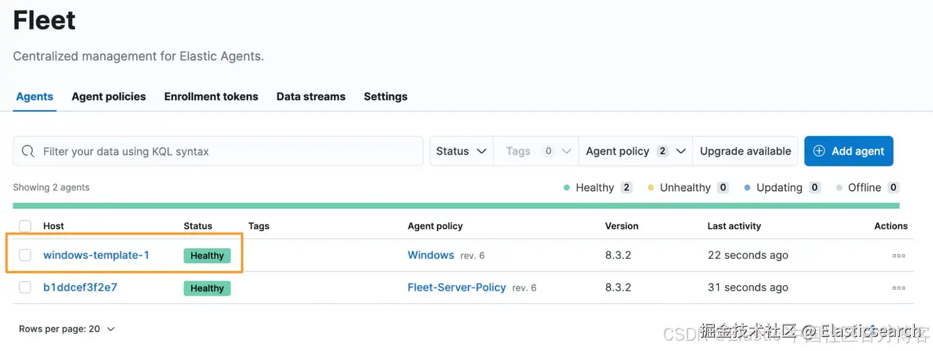This screenshot has height=351, width=933.
Task: Select the windows-template-1 row checkbox
Action: (25, 255)
